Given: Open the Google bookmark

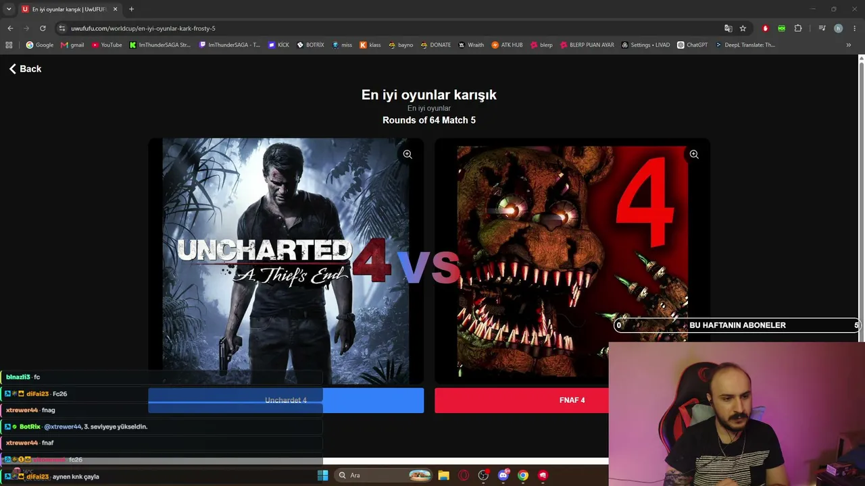Looking at the screenshot, I should (40, 45).
